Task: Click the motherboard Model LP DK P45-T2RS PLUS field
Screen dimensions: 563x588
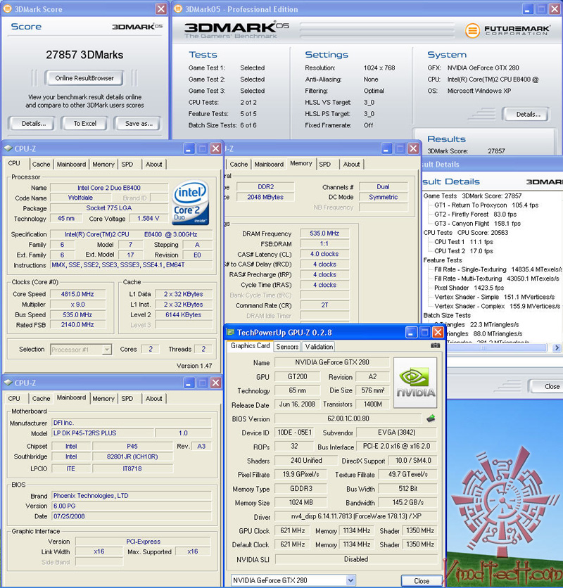Action: point(103,433)
